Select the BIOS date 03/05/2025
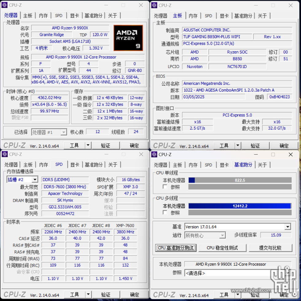The image size is (301, 301). (194, 97)
